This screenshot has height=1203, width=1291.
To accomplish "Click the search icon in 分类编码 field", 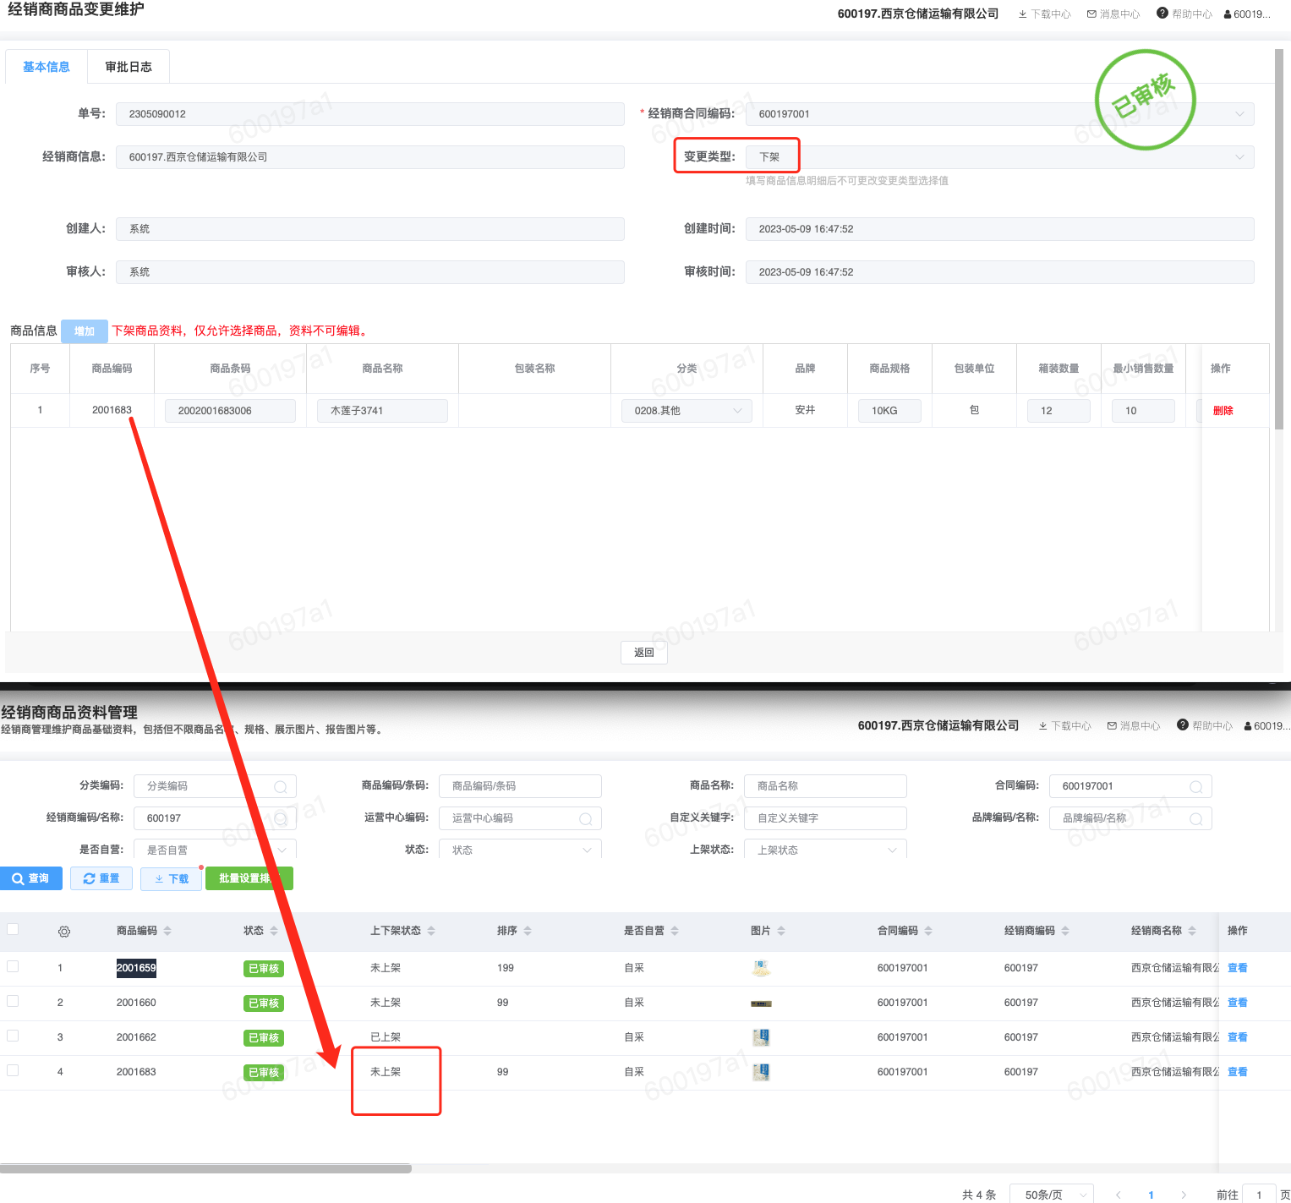I will click(x=281, y=787).
